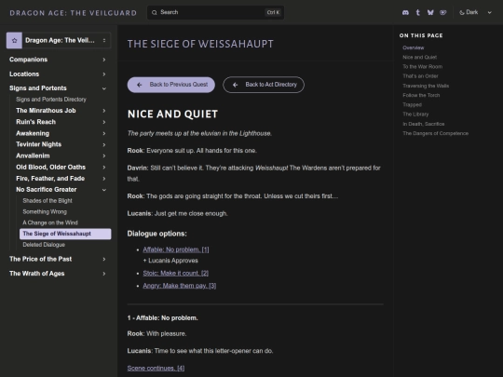Screen dimensions: 503x377
Task: Open the Locations sidebar label
Action: (24, 74)
